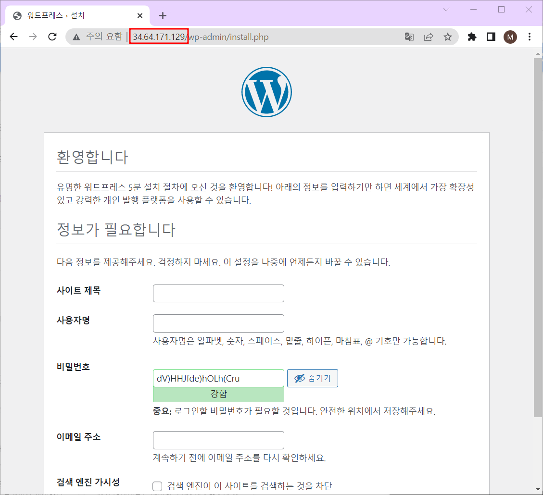The width and height of the screenshot is (543, 495).
Task: Open the M profile avatar
Action: (x=510, y=37)
